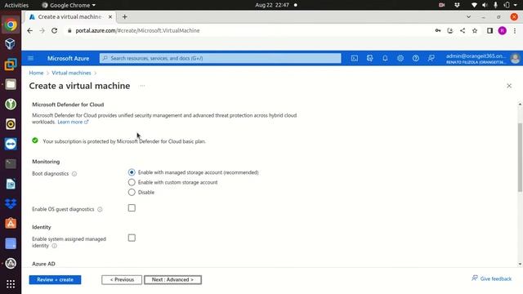
Task: Open Learn more link for Defender
Action: pyautogui.click(x=73, y=122)
